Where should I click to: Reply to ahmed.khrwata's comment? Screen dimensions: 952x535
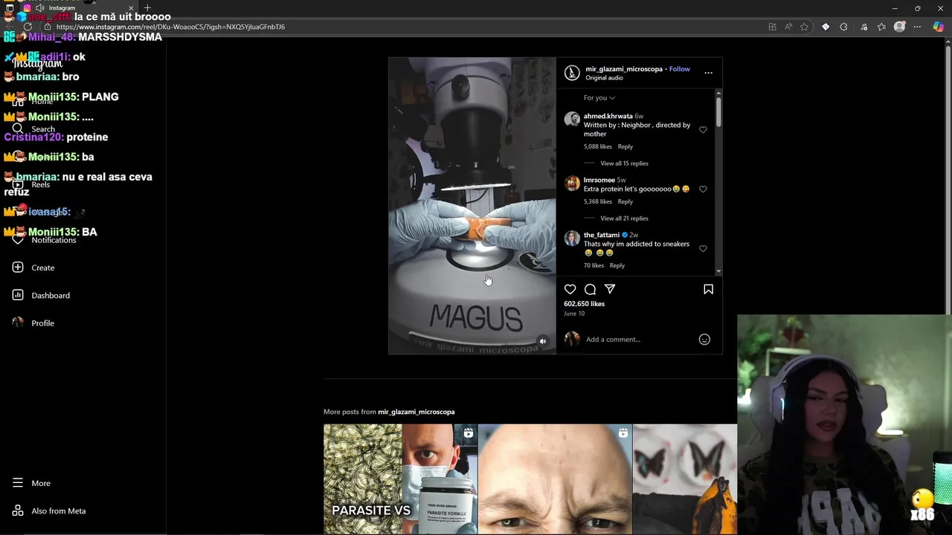pyautogui.click(x=625, y=147)
